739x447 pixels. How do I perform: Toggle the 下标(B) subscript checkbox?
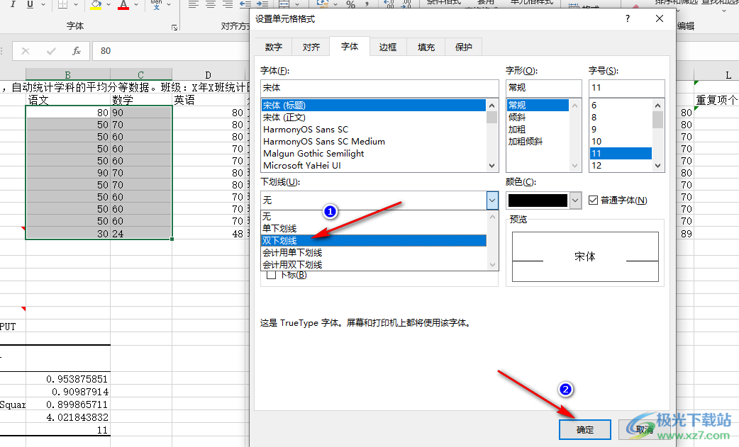pyautogui.click(x=271, y=275)
